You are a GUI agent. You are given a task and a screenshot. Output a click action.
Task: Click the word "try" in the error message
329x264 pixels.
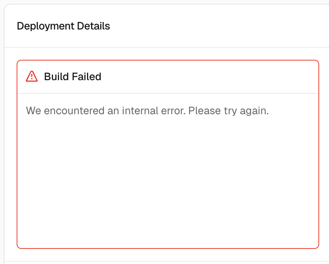click(227, 112)
